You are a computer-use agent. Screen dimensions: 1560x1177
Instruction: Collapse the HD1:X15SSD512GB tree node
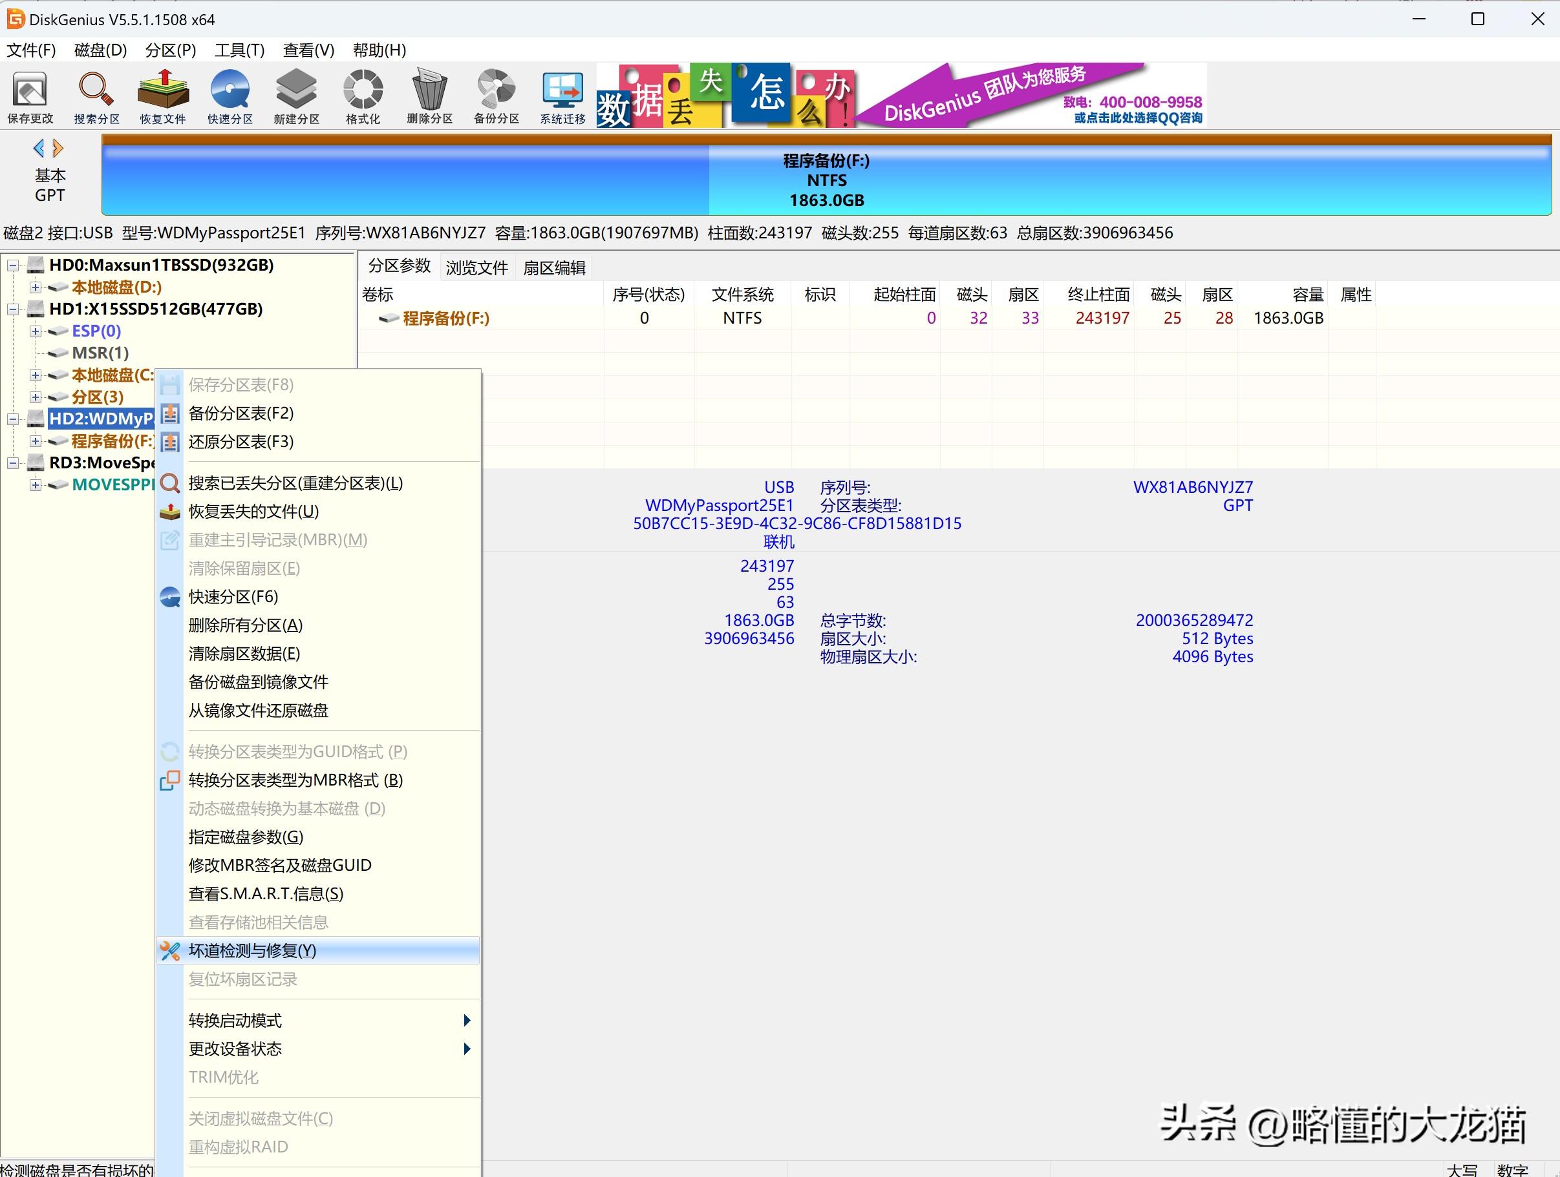click(13, 309)
